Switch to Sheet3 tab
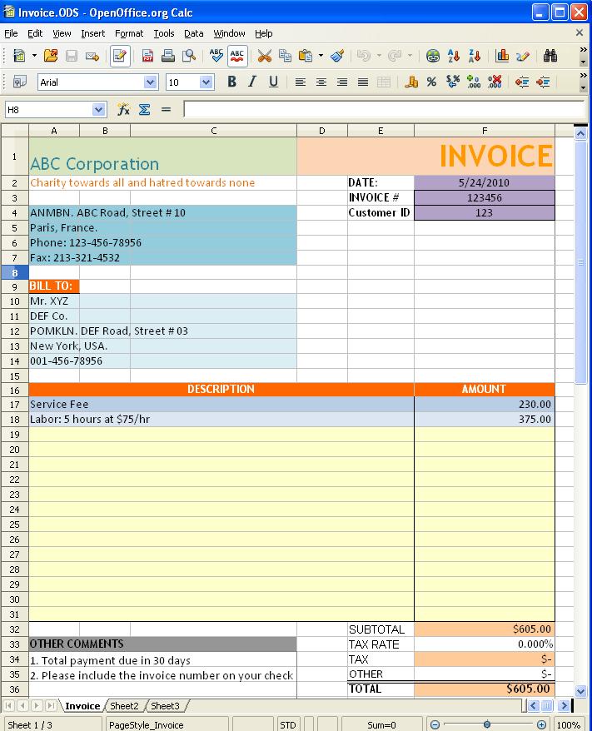The height and width of the screenshot is (731, 592). (165, 706)
